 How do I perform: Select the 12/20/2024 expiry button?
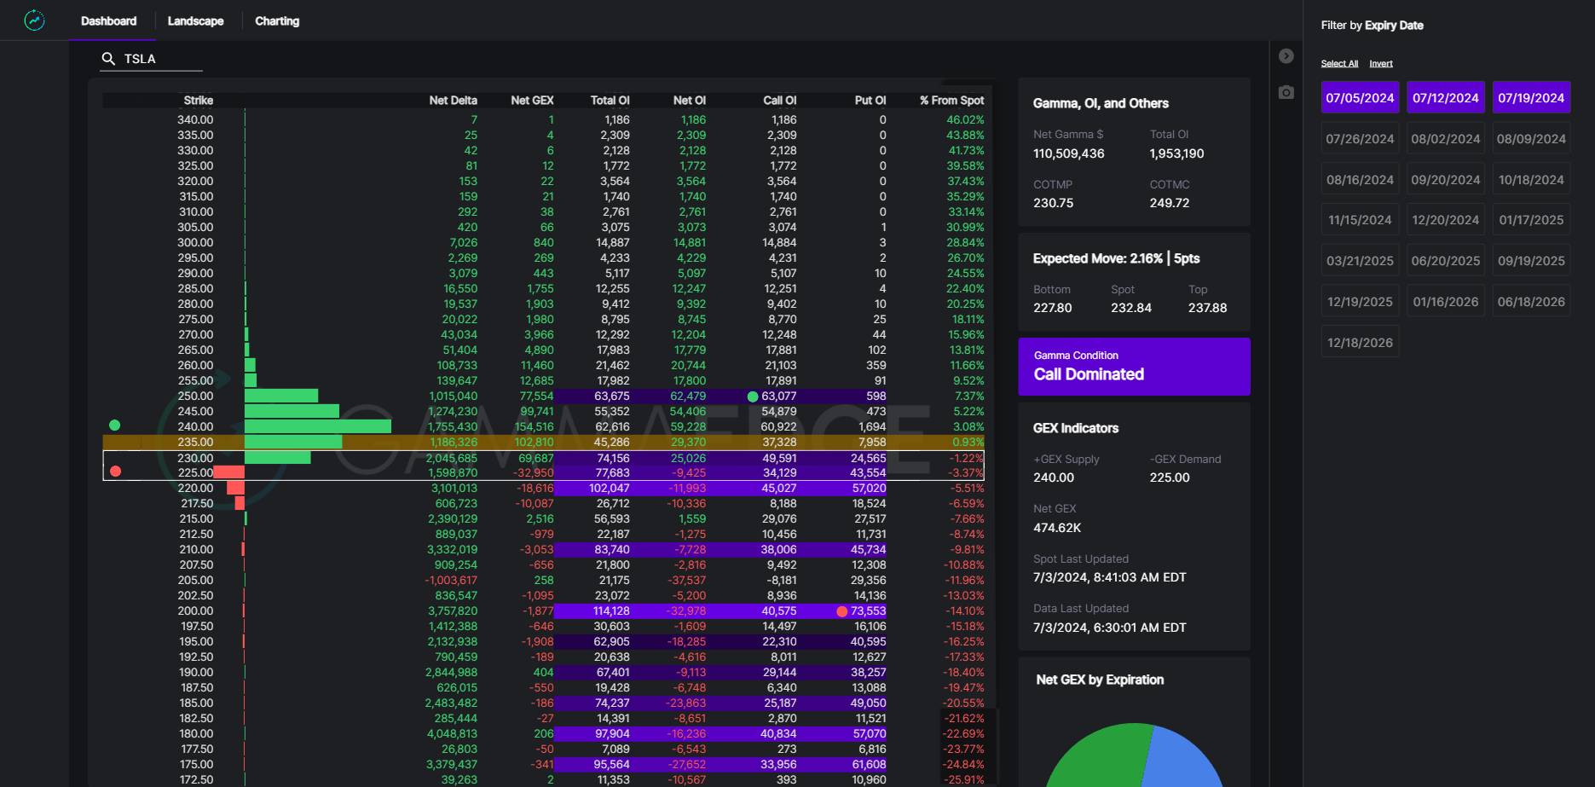[1446, 220]
